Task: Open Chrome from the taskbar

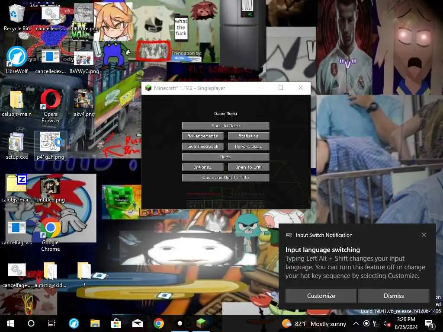Action: tap(158, 323)
